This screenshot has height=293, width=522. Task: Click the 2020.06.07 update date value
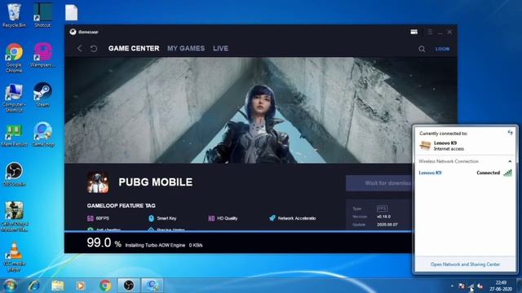[x=387, y=225]
